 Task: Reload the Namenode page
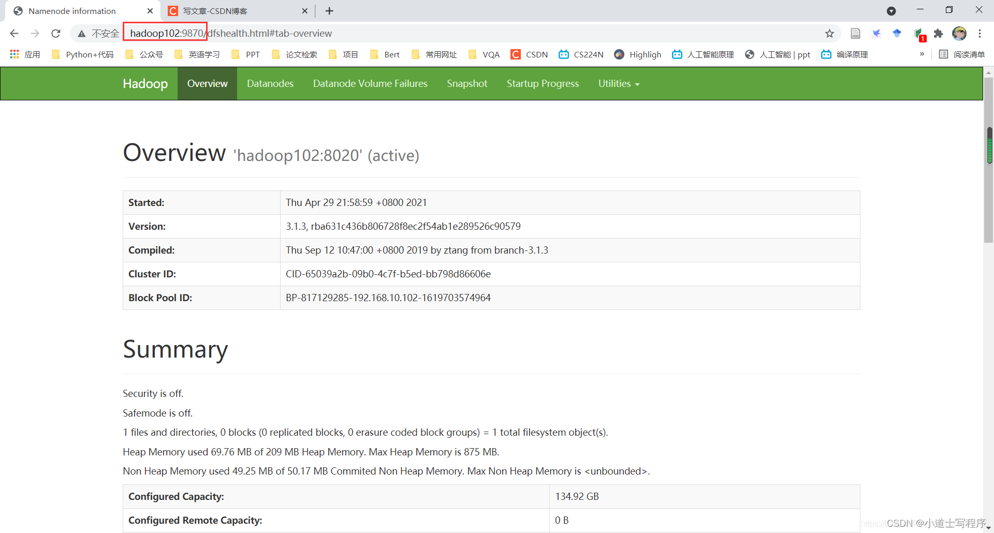tap(56, 34)
